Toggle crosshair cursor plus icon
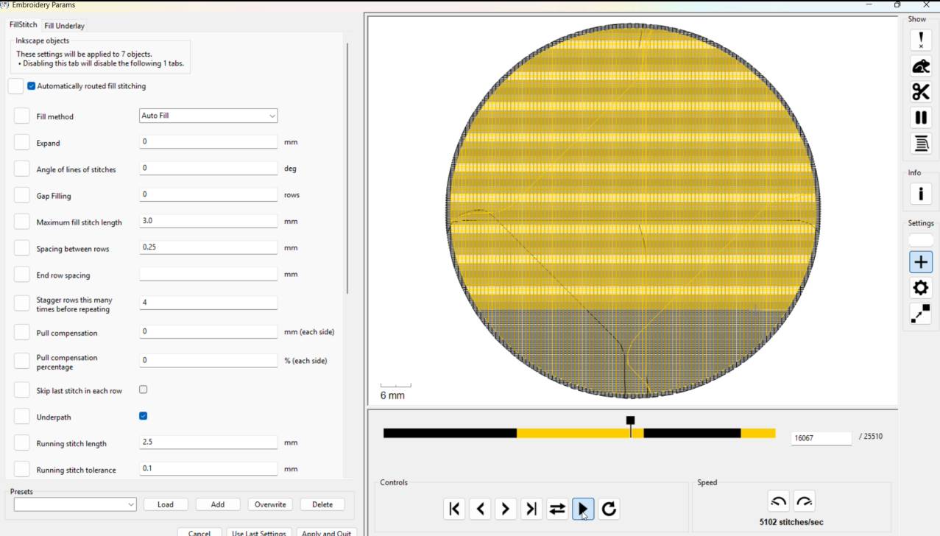Viewport: 940px width, 536px height. tap(921, 262)
